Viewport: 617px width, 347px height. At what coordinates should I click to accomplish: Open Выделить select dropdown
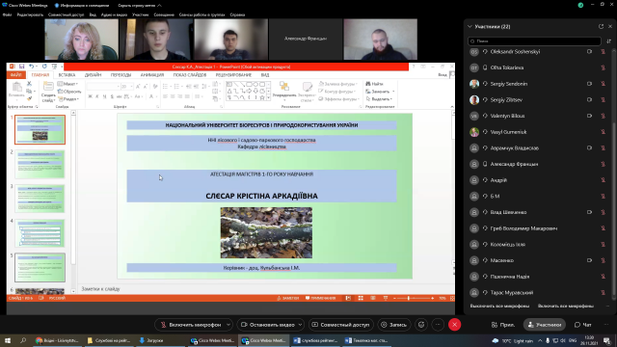pyautogui.click(x=379, y=99)
